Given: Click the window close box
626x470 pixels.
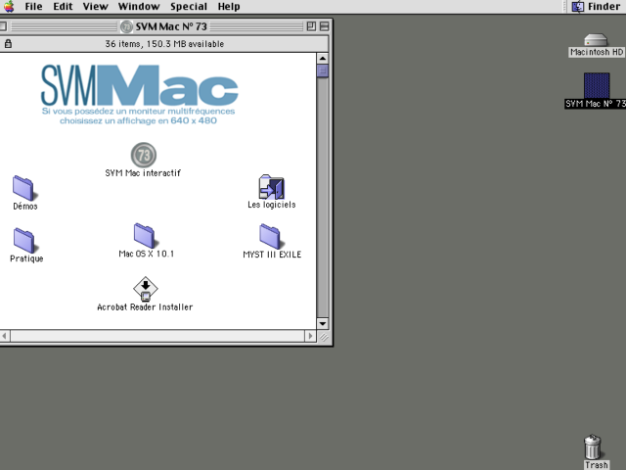Looking at the screenshot, I should pyautogui.click(x=3, y=26).
